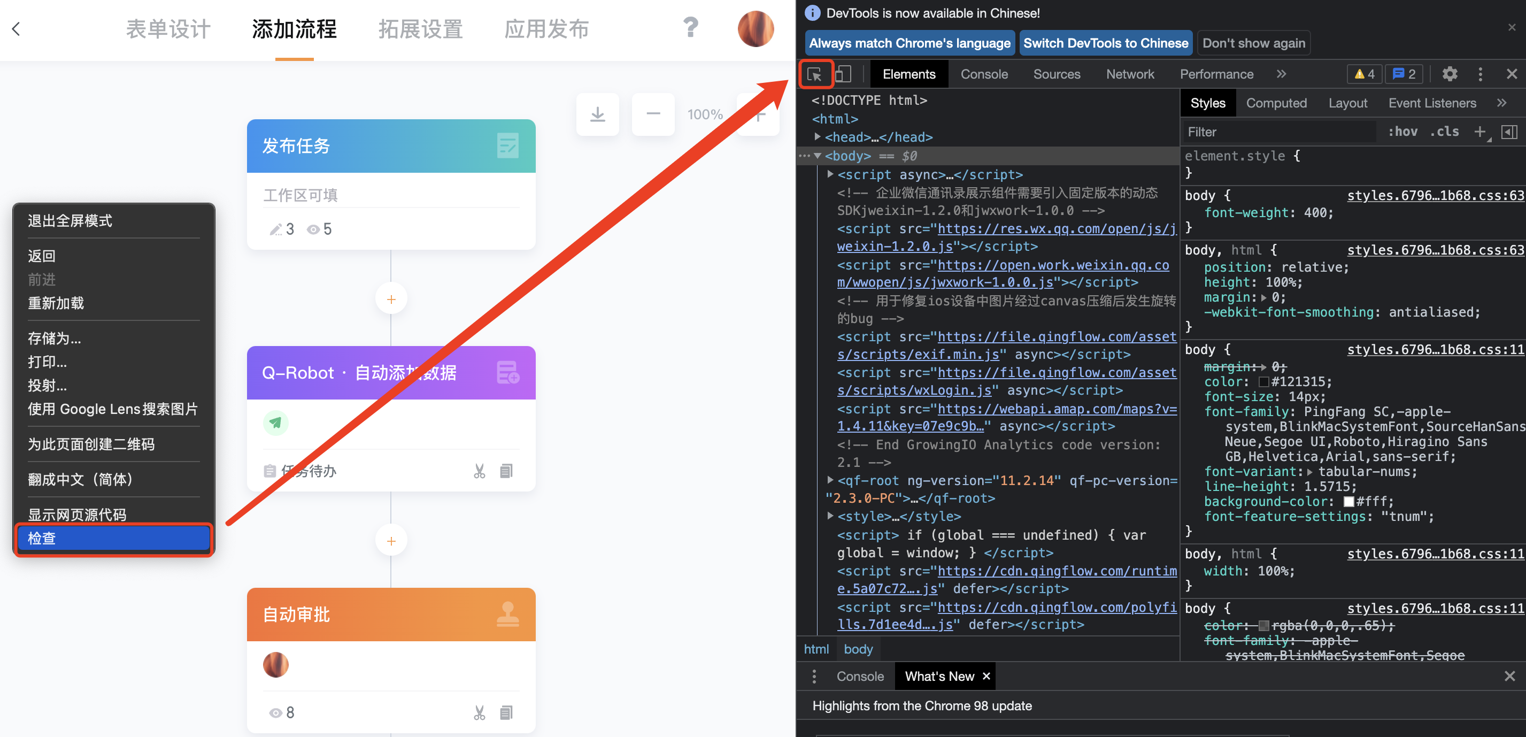Switch to the 拓展设置 tab

[421, 29]
